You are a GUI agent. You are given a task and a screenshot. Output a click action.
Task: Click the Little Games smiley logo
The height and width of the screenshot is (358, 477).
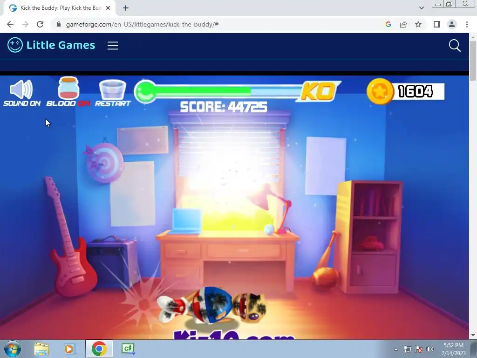click(15, 45)
